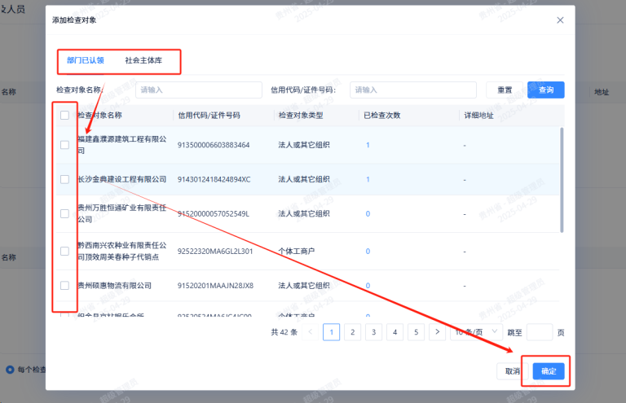The width and height of the screenshot is (626, 403).
Task: Click the 重置 button
Action: point(505,90)
